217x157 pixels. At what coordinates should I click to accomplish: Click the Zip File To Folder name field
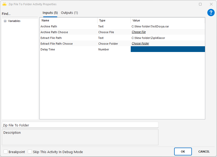(80, 125)
